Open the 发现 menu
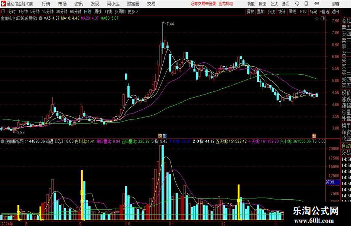The height and width of the screenshot is (226, 351). pos(95,4)
